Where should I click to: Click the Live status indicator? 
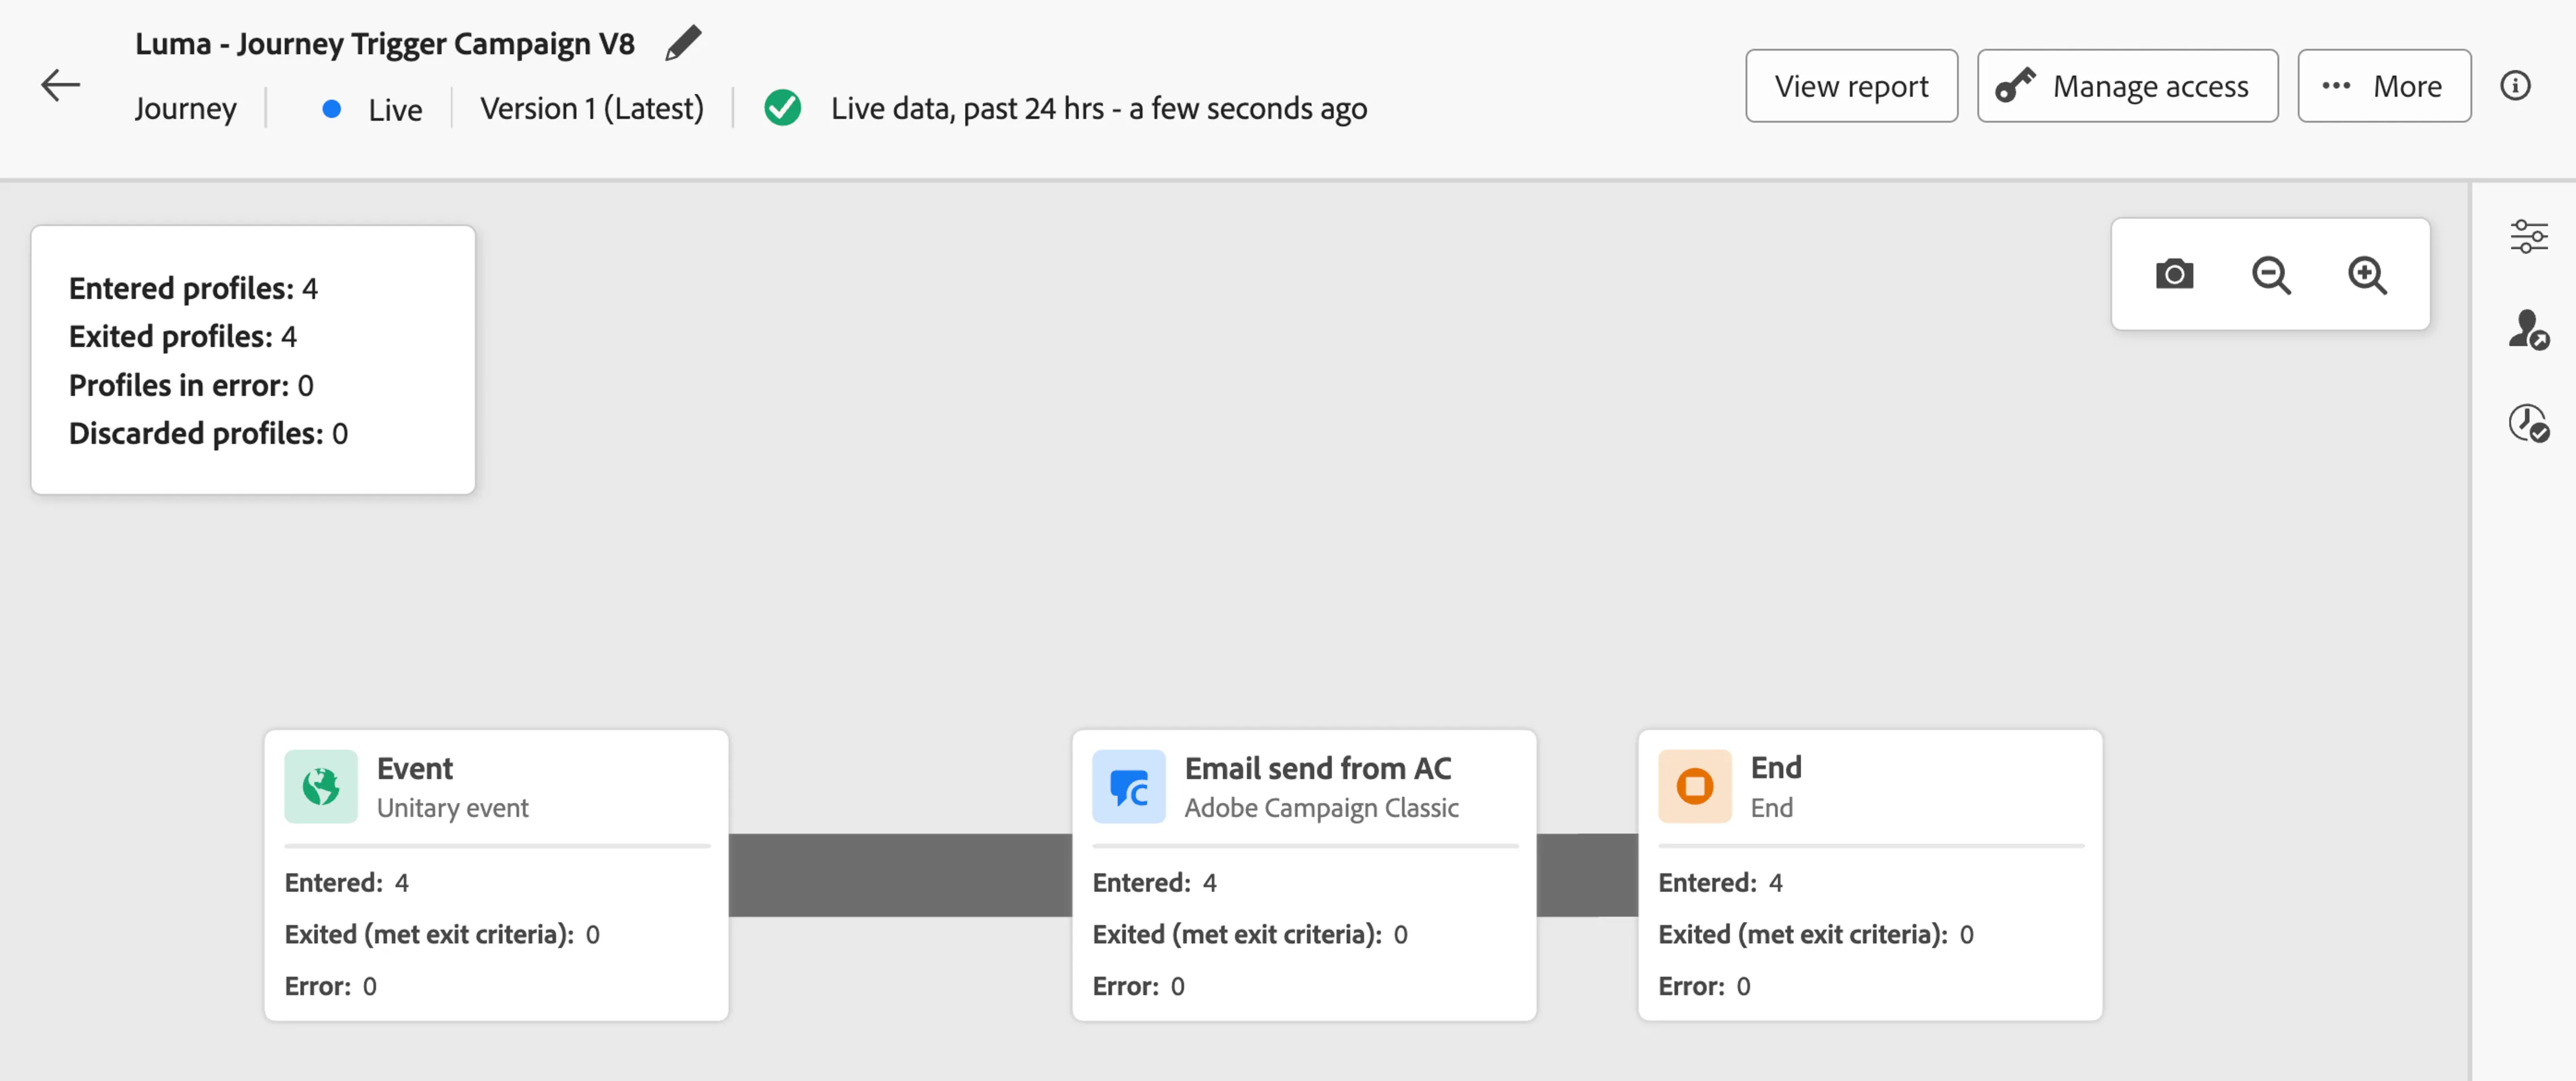372,109
